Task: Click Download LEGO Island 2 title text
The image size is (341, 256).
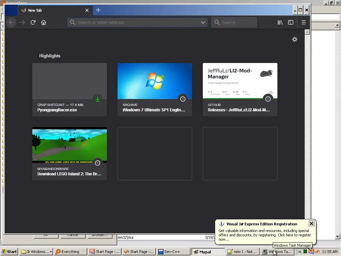Action: tap(69, 174)
